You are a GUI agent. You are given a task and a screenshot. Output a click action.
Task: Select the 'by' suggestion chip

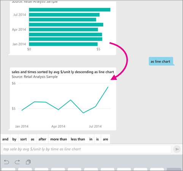coord(14,139)
